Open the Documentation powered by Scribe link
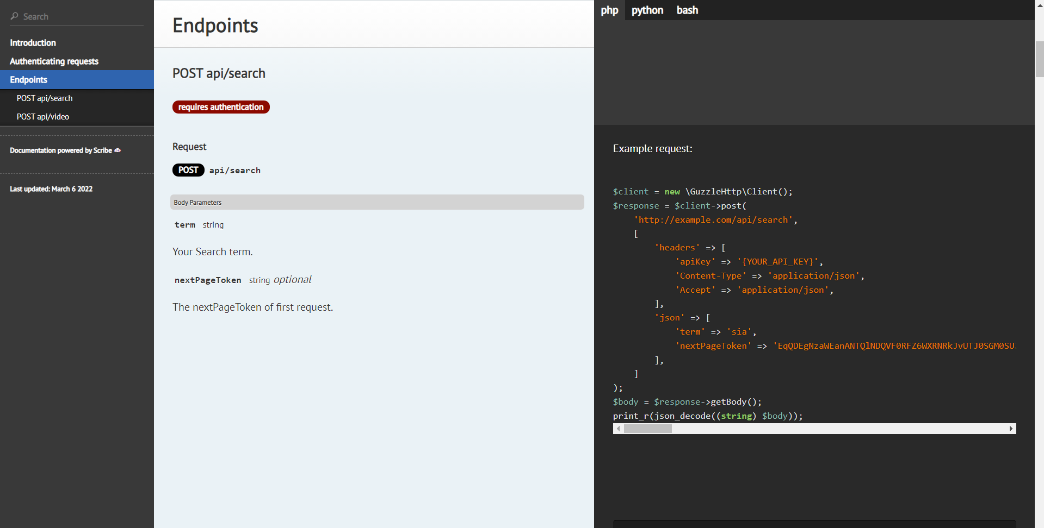Viewport: 1044px width, 528px height. pyautogui.click(x=61, y=150)
